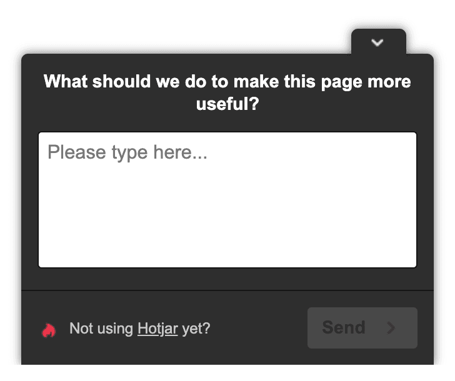Open the underlined Hotjar link
455x381 pixels.
[x=157, y=329]
